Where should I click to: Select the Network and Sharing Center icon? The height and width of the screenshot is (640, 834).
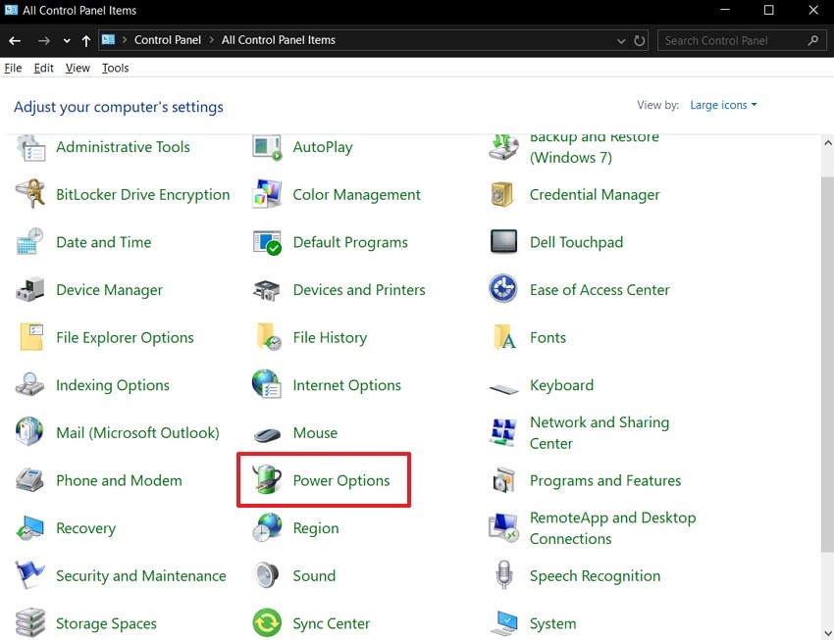pos(503,432)
